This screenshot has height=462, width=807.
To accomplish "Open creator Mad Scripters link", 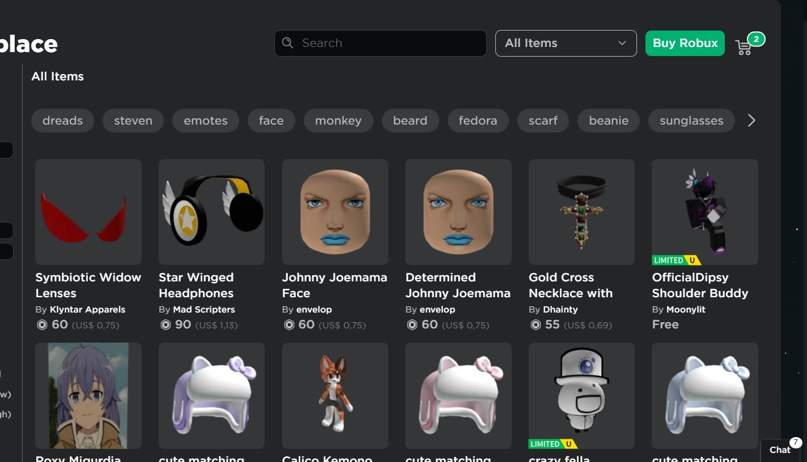I will pos(204,310).
